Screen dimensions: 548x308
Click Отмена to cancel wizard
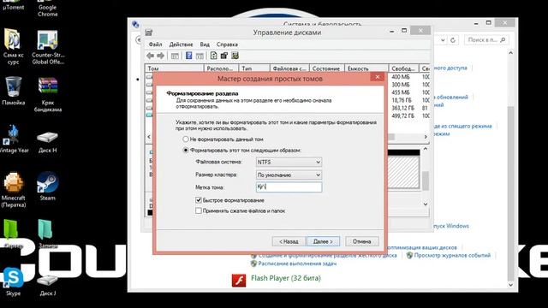tap(361, 241)
